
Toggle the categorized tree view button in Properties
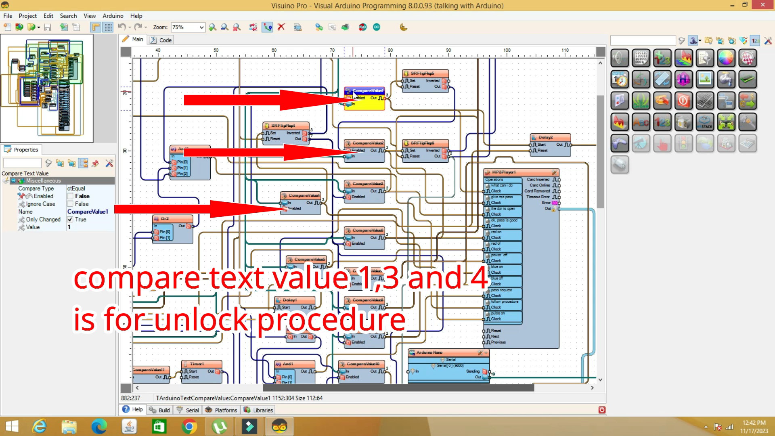pos(84,163)
